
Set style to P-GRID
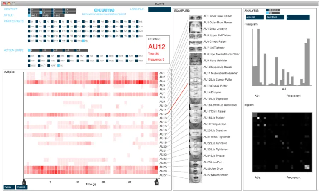coord(41,16)
